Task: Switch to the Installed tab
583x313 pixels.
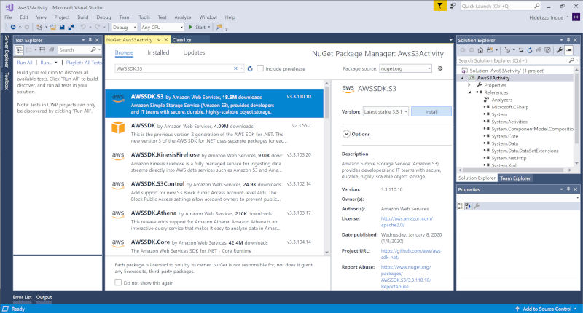Action: tap(158, 52)
